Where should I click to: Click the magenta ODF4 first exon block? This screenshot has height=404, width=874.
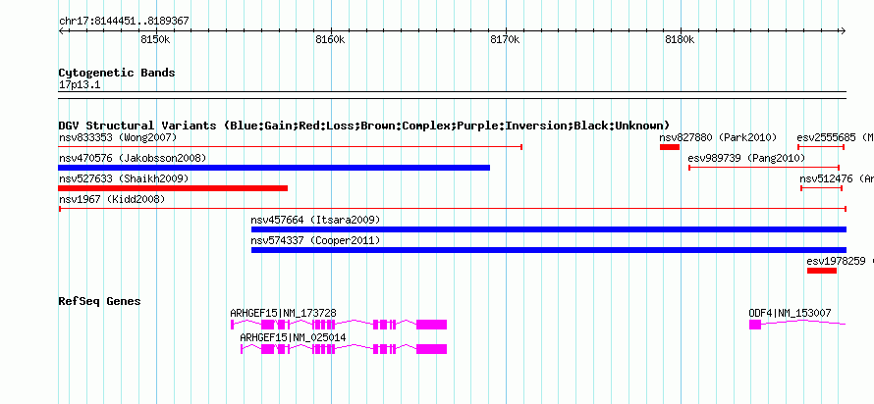point(755,325)
